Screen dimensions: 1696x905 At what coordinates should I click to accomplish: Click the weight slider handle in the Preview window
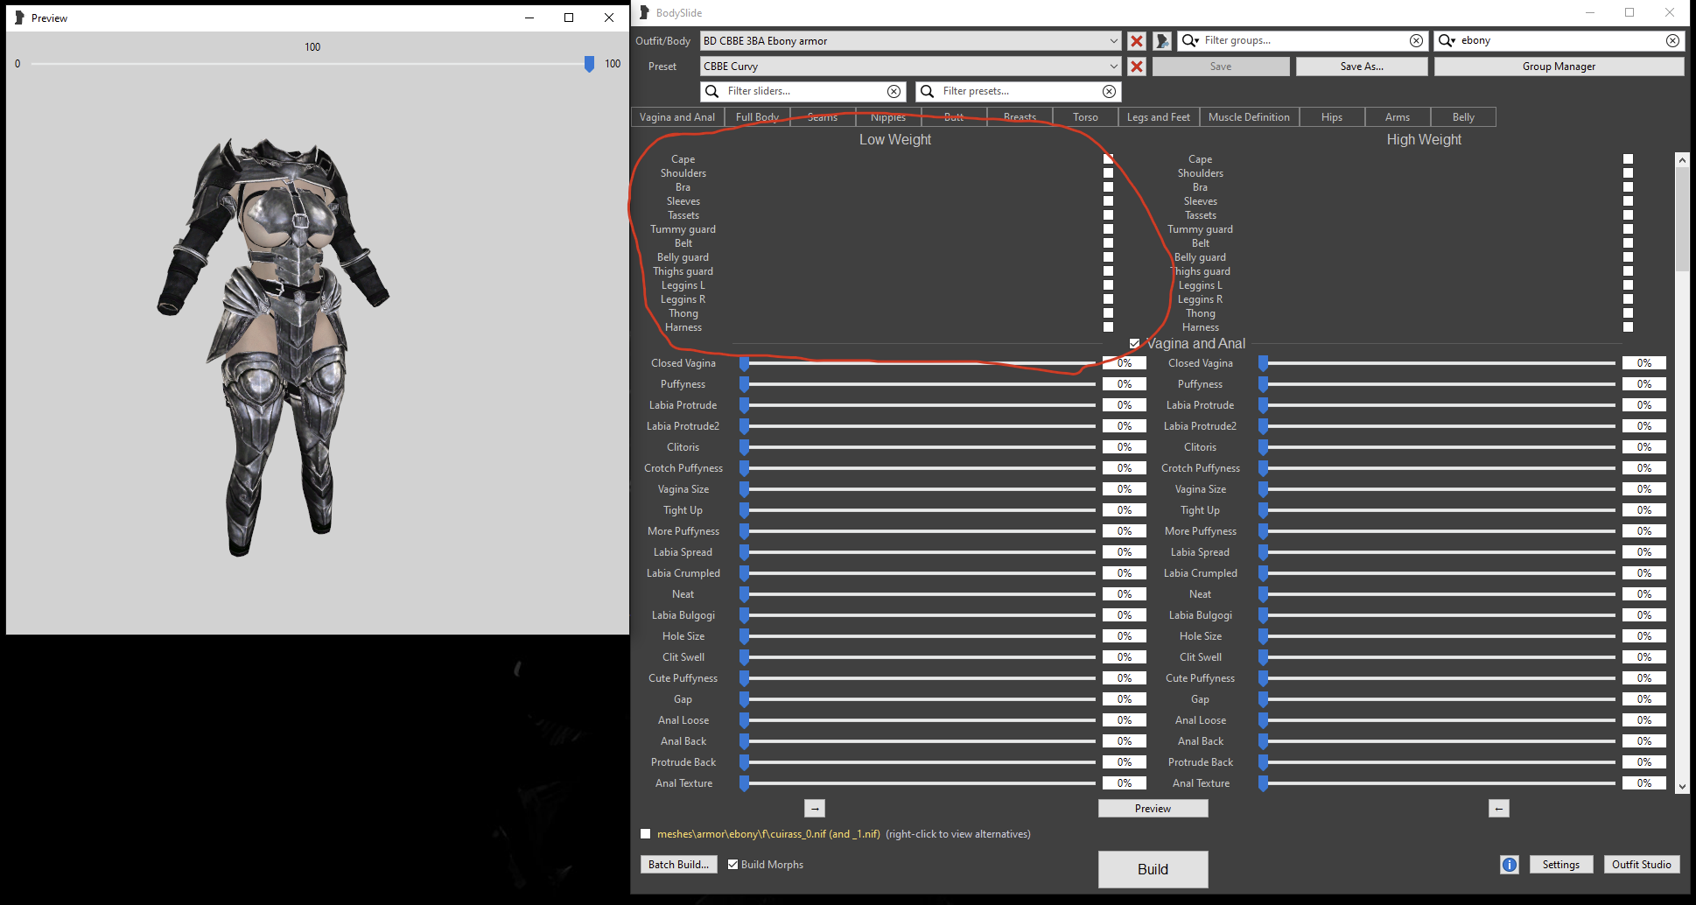click(589, 64)
